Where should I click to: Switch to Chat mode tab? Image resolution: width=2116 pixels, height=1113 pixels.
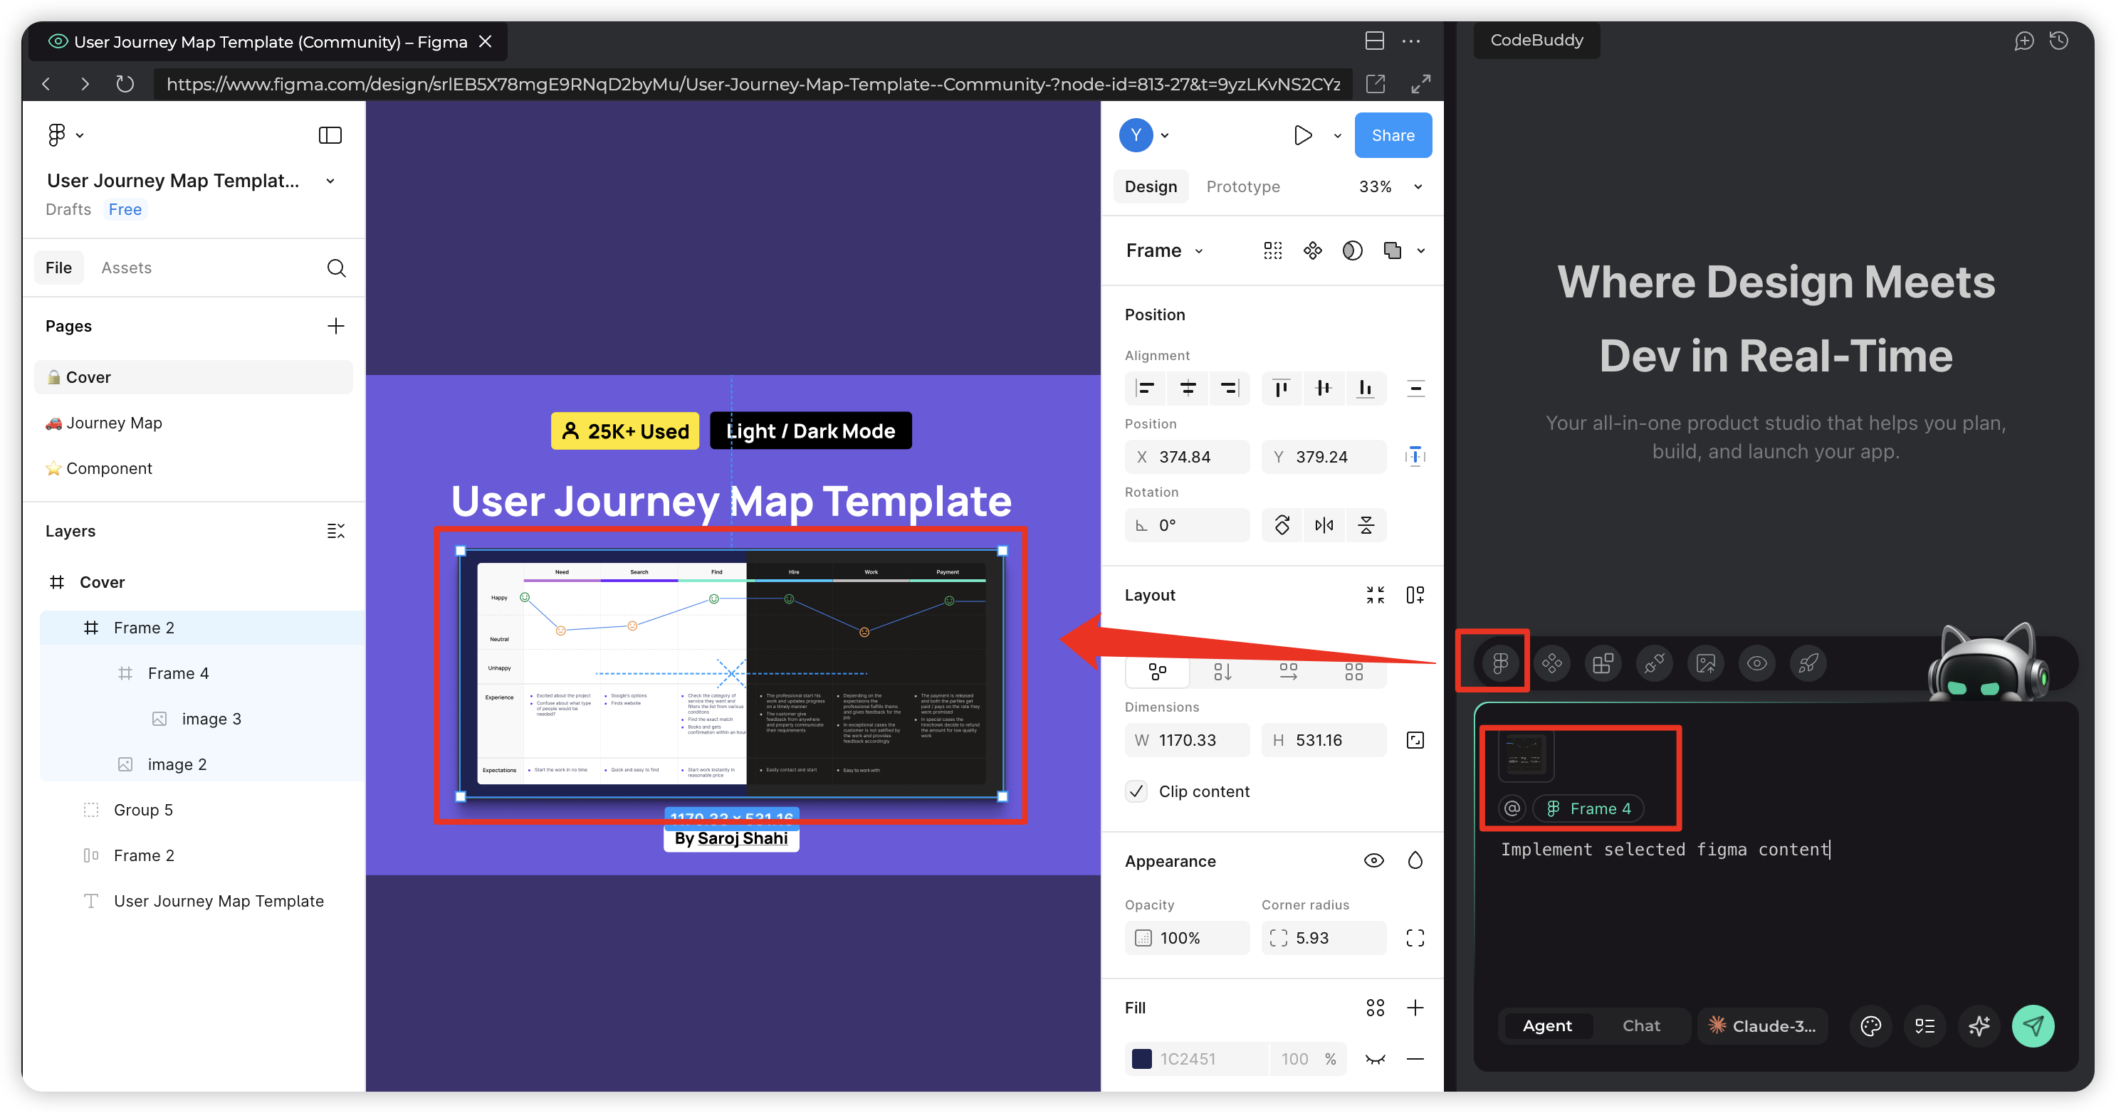pyautogui.click(x=1640, y=1025)
